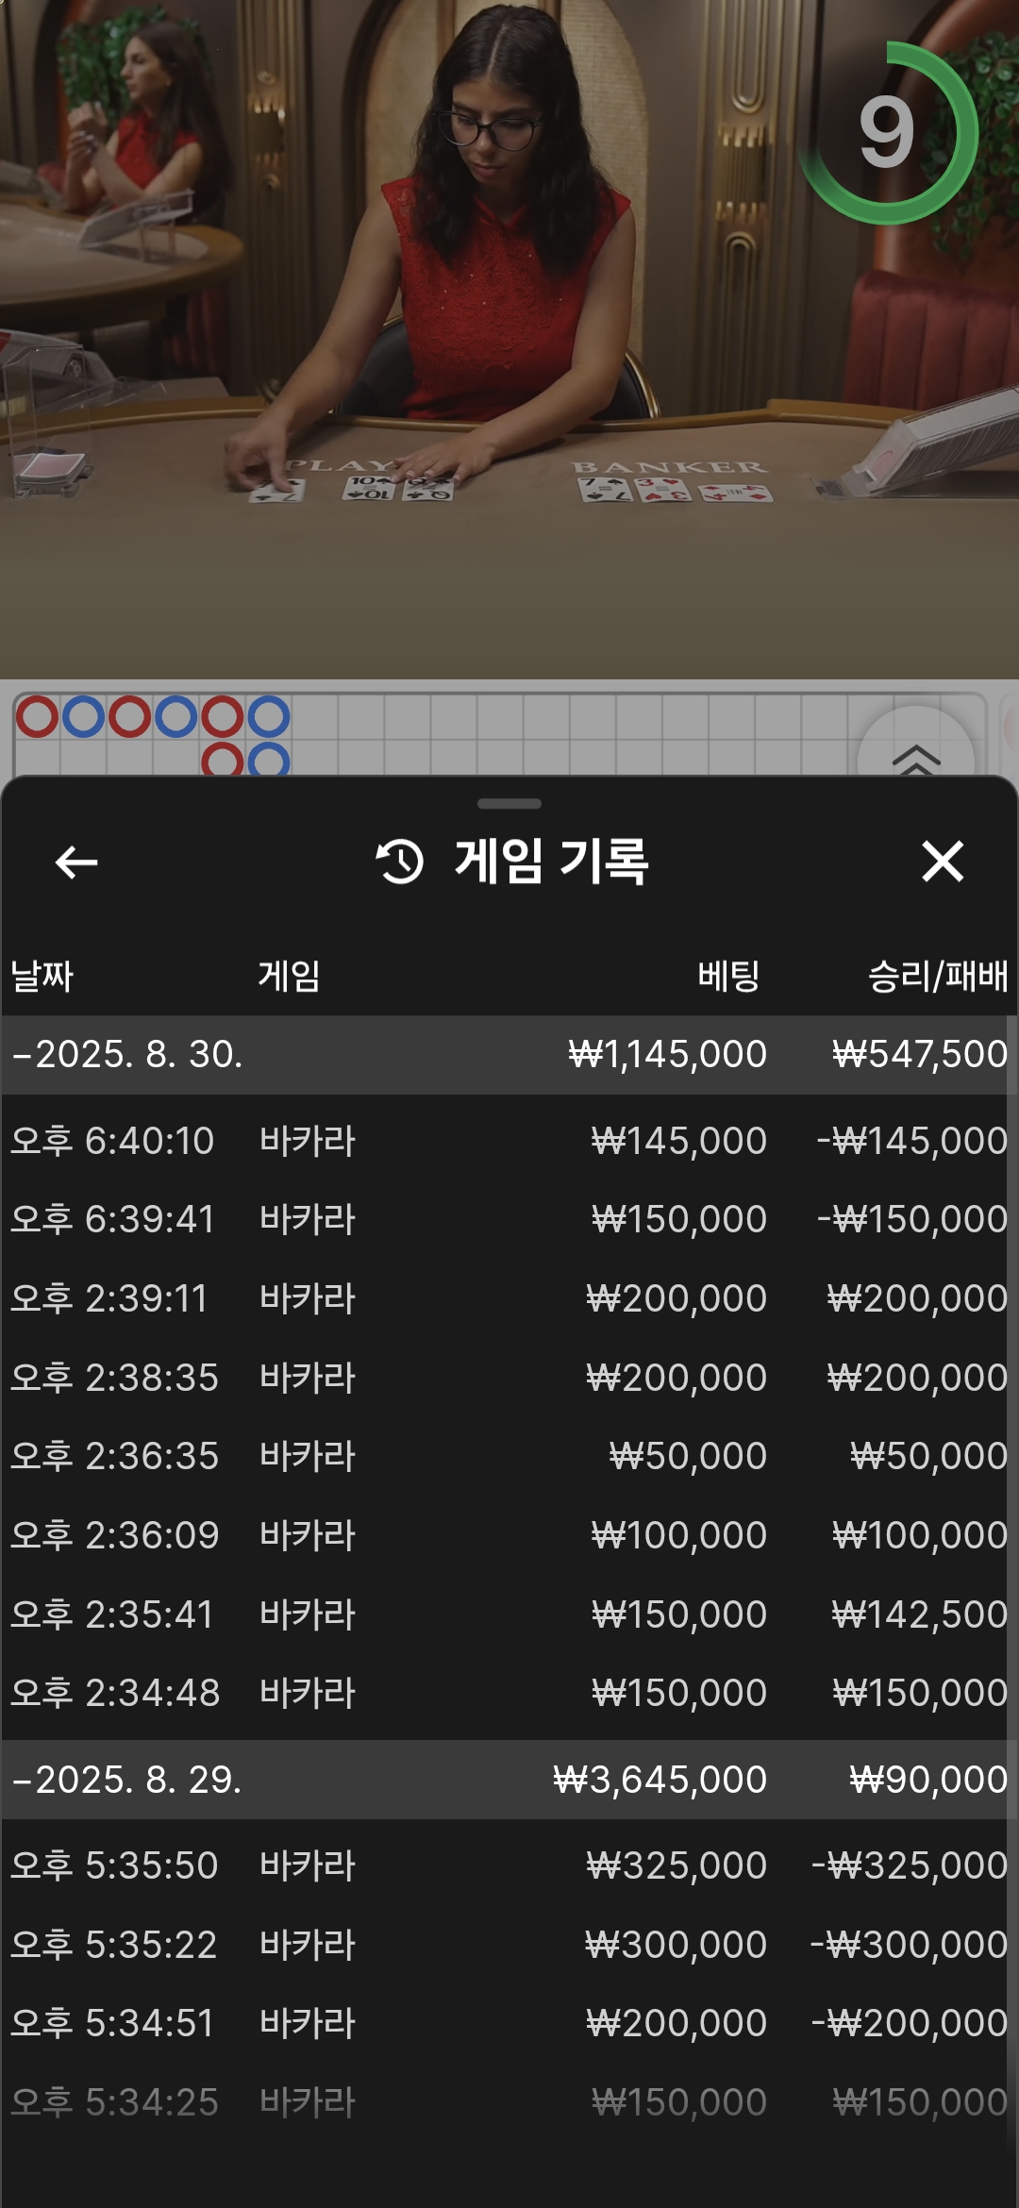Select the 승리/패배 column header
The height and width of the screenshot is (2208, 1019).
[x=938, y=976]
